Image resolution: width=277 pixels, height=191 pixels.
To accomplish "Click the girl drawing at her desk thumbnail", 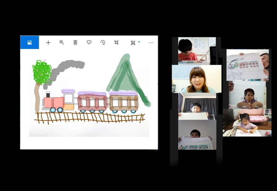I will (x=247, y=123).
